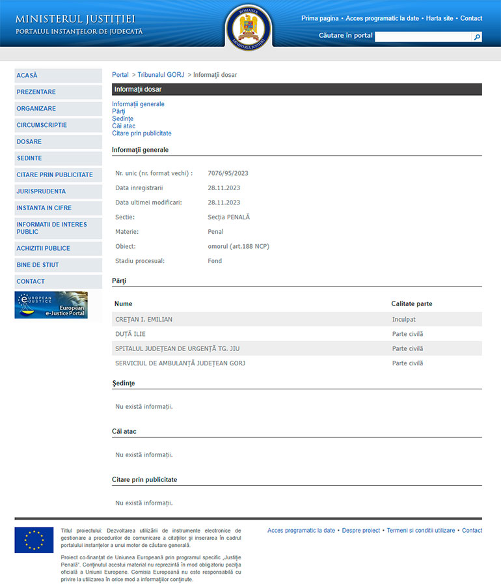The height and width of the screenshot is (588, 501).
Task: Click Stadiu procesual value Fond
Action: [215, 261]
